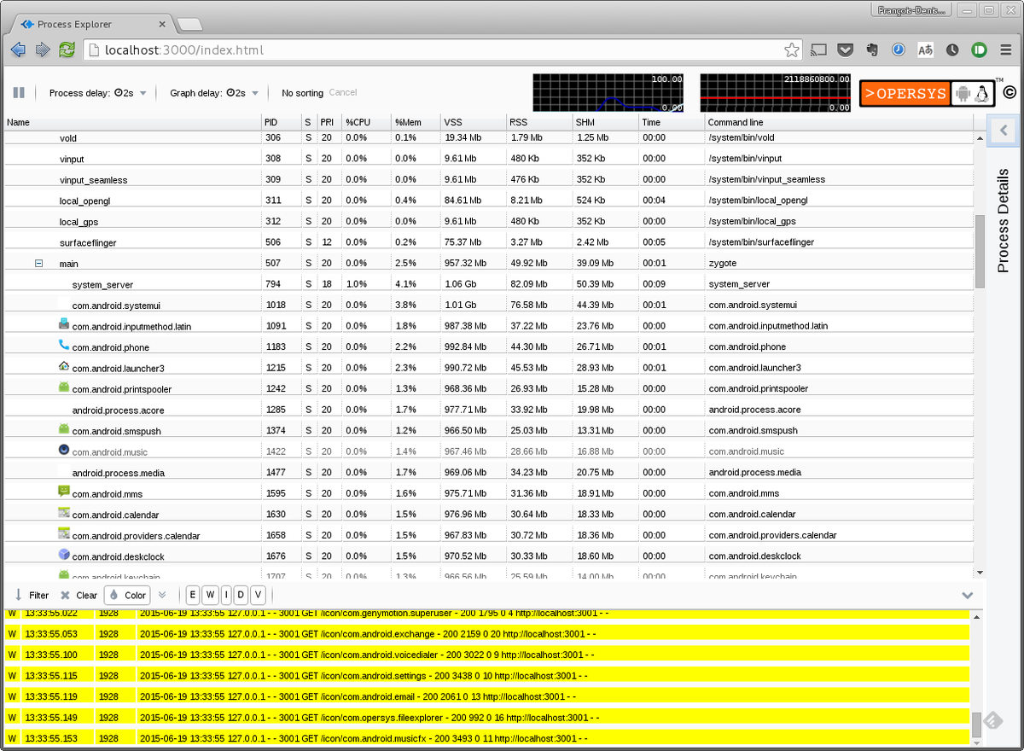
Task: Sort by the RSS column header
Action: click(539, 123)
